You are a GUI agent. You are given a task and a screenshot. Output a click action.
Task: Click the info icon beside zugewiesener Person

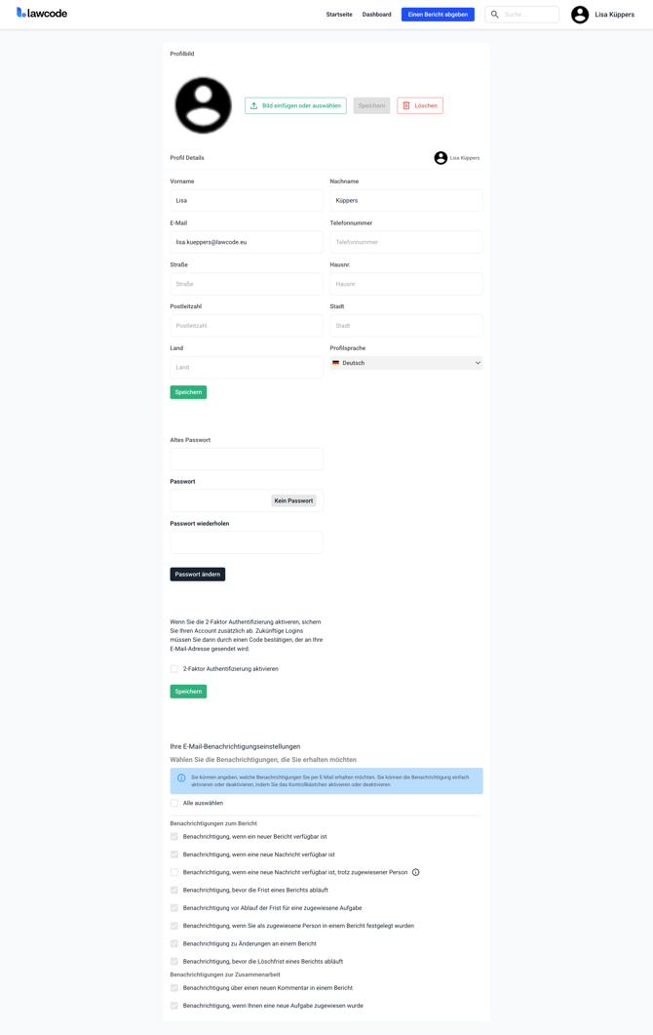[416, 872]
